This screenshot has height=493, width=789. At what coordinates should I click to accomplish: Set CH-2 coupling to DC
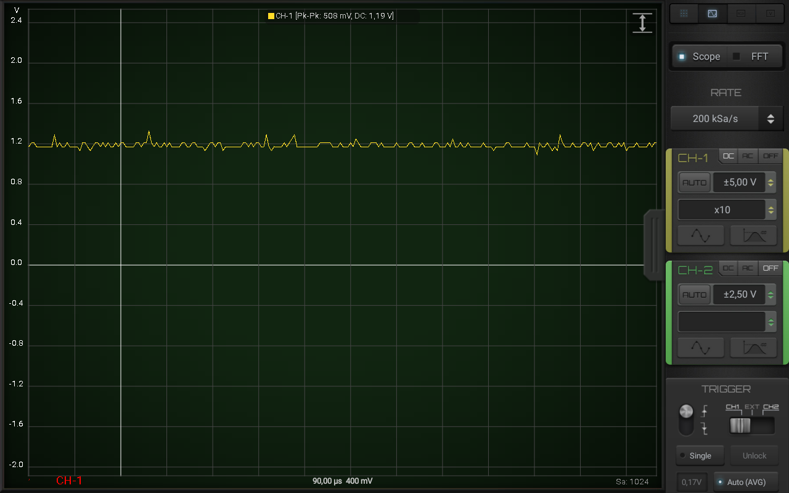(x=729, y=268)
